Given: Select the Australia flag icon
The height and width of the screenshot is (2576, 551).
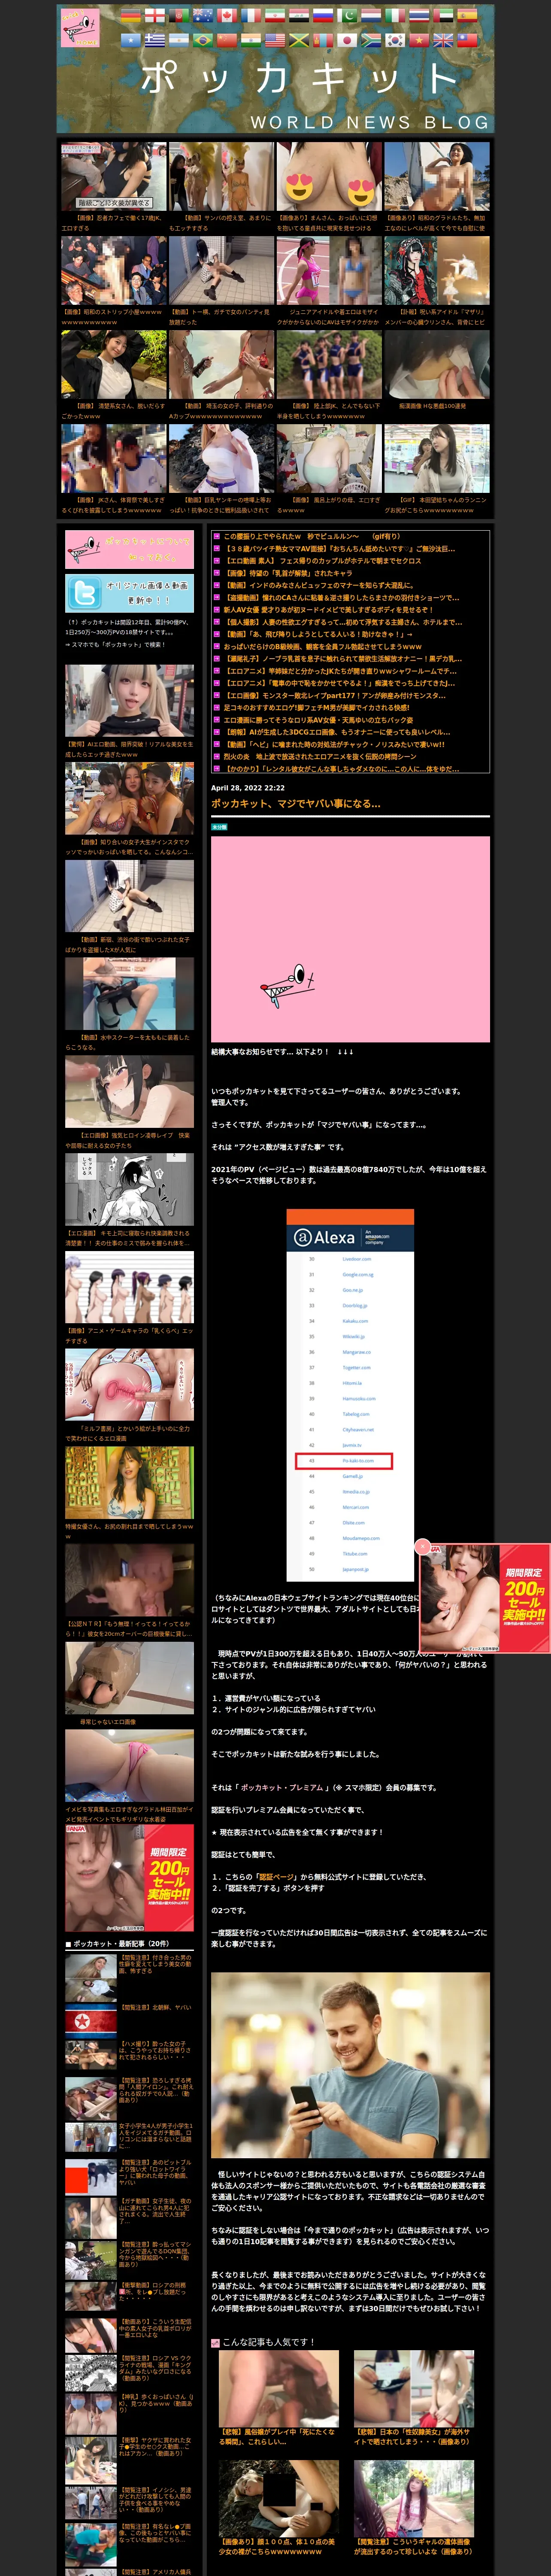Looking at the screenshot, I should click(x=204, y=15).
